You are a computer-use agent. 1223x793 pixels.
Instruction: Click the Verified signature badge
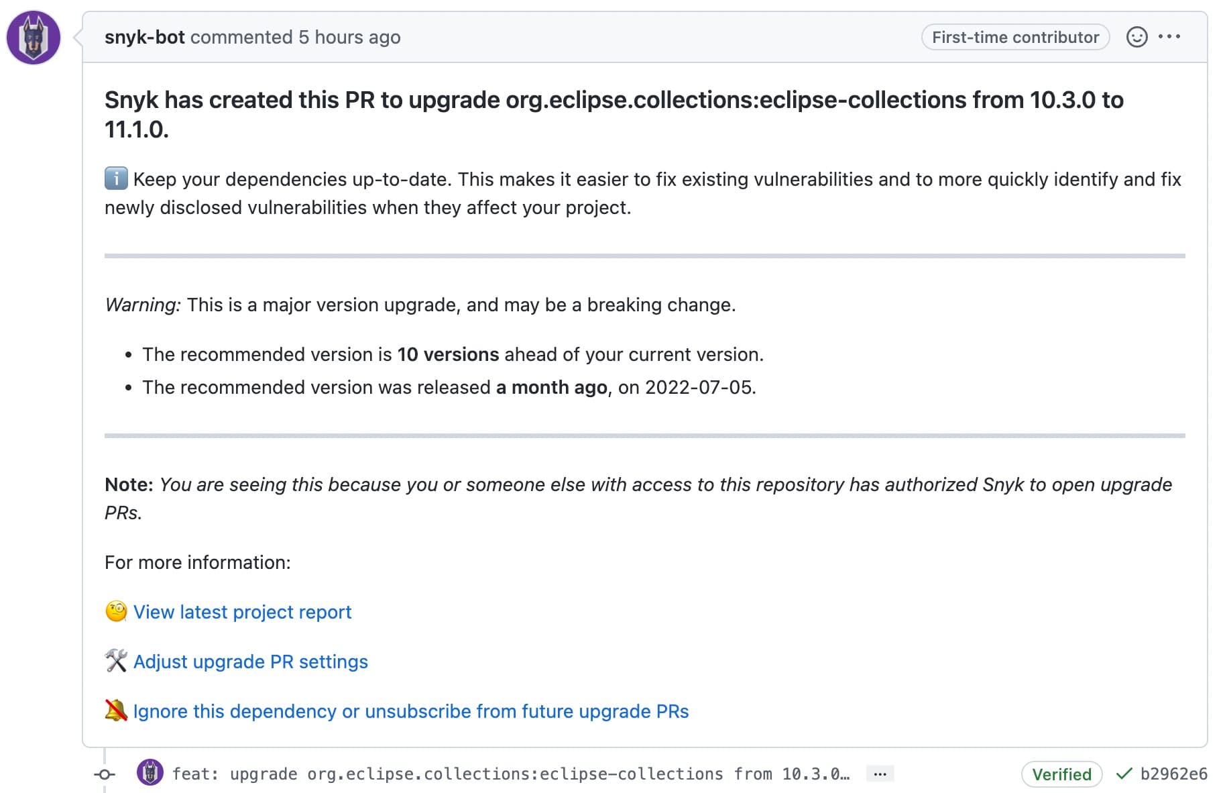[x=1061, y=774]
